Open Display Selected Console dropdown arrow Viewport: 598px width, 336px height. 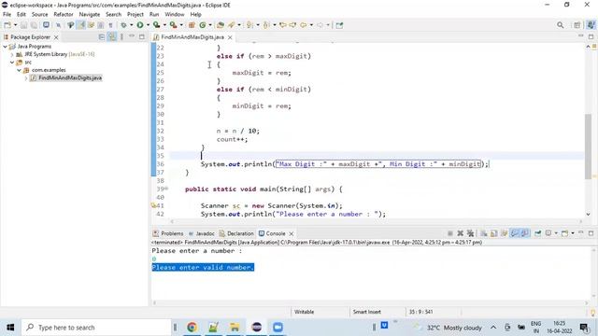[x=556, y=233]
